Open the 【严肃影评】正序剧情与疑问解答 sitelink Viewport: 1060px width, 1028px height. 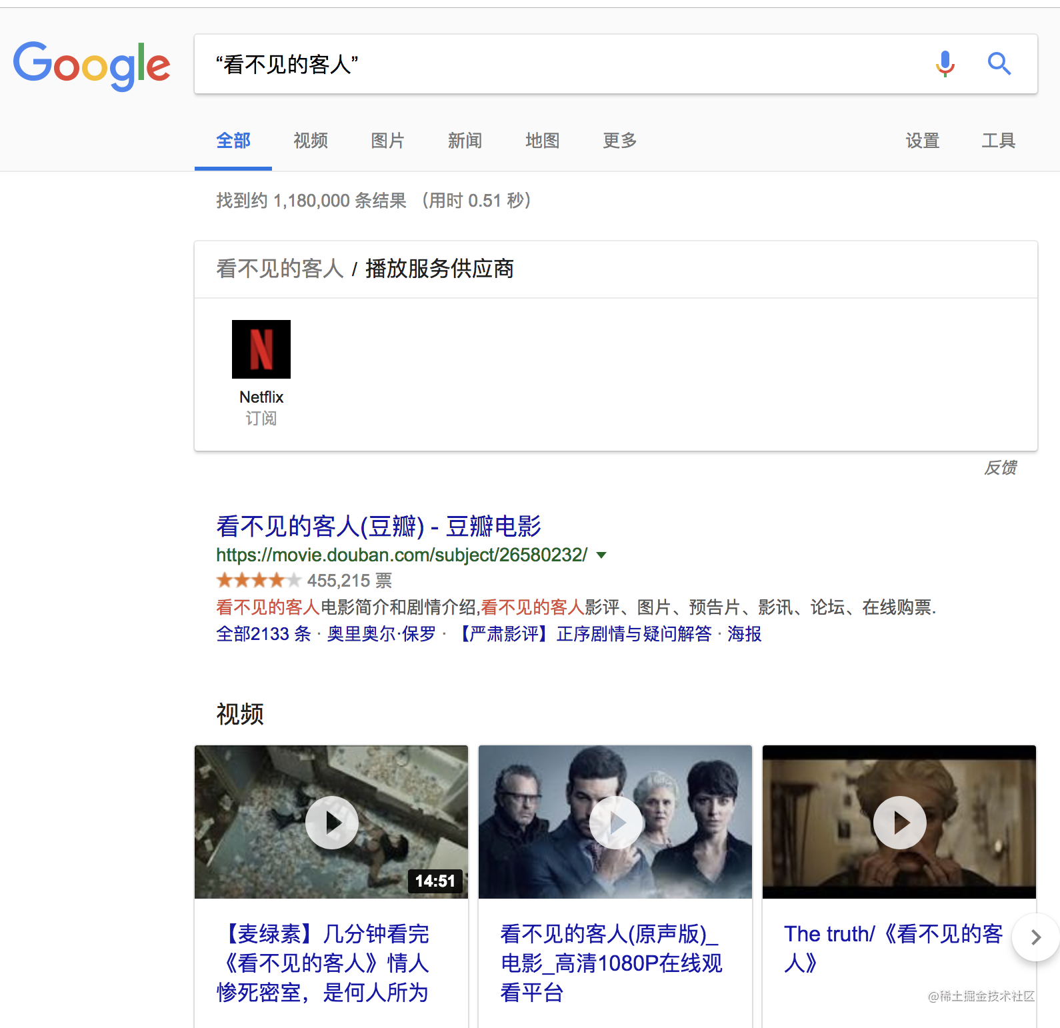coord(582,634)
